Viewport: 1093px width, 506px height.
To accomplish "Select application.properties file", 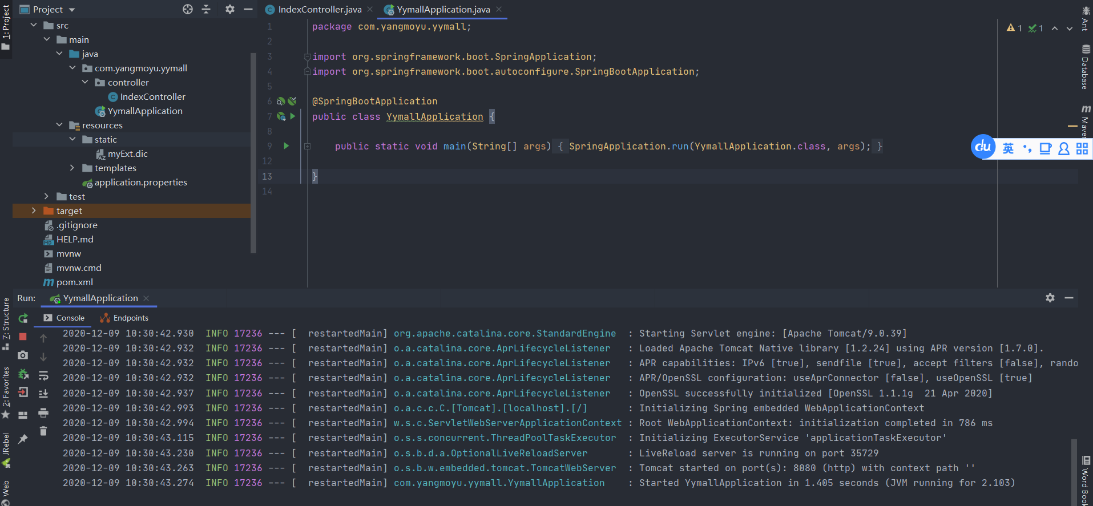I will click(x=140, y=182).
